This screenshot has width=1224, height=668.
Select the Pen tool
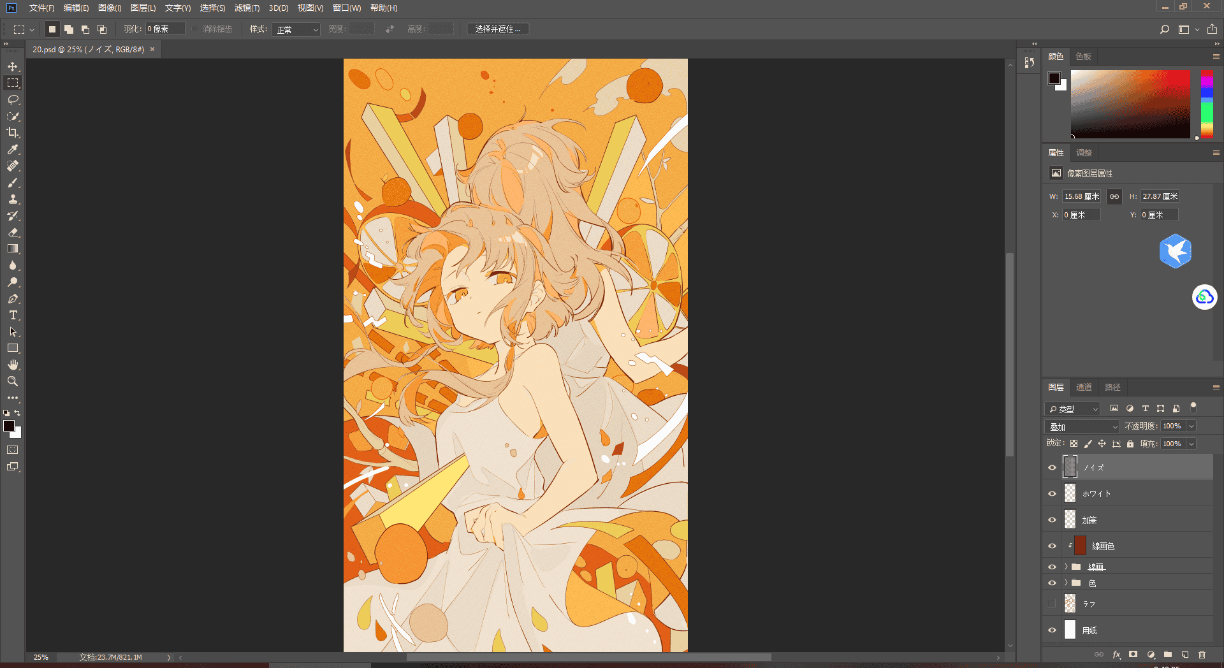(x=13, y=298)
